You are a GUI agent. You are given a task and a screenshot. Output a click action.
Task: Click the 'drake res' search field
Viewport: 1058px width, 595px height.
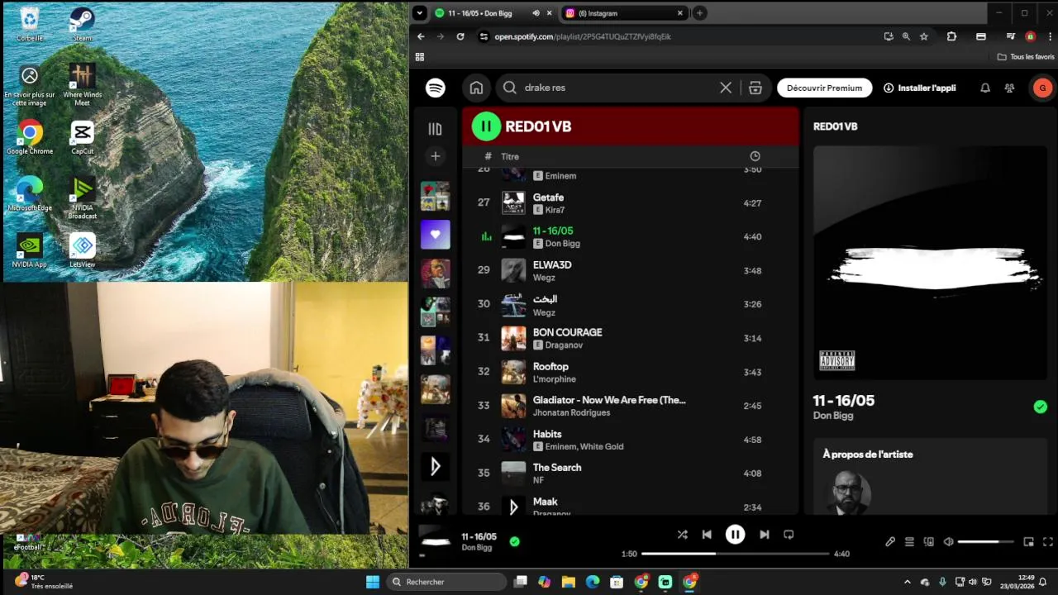coord(616,88)
